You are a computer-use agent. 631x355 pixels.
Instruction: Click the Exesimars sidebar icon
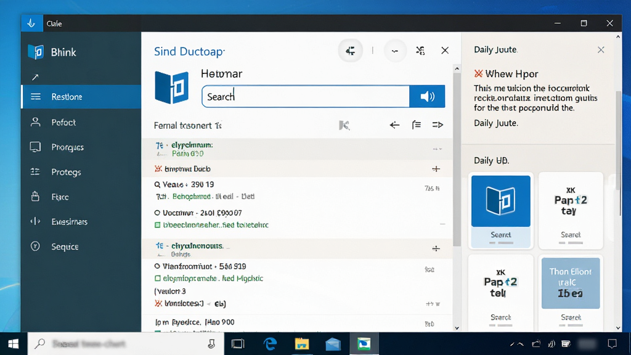[35, 221]
